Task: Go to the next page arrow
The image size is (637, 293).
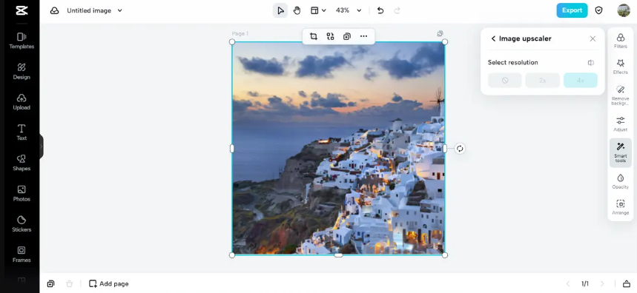Action: point(602,283)
